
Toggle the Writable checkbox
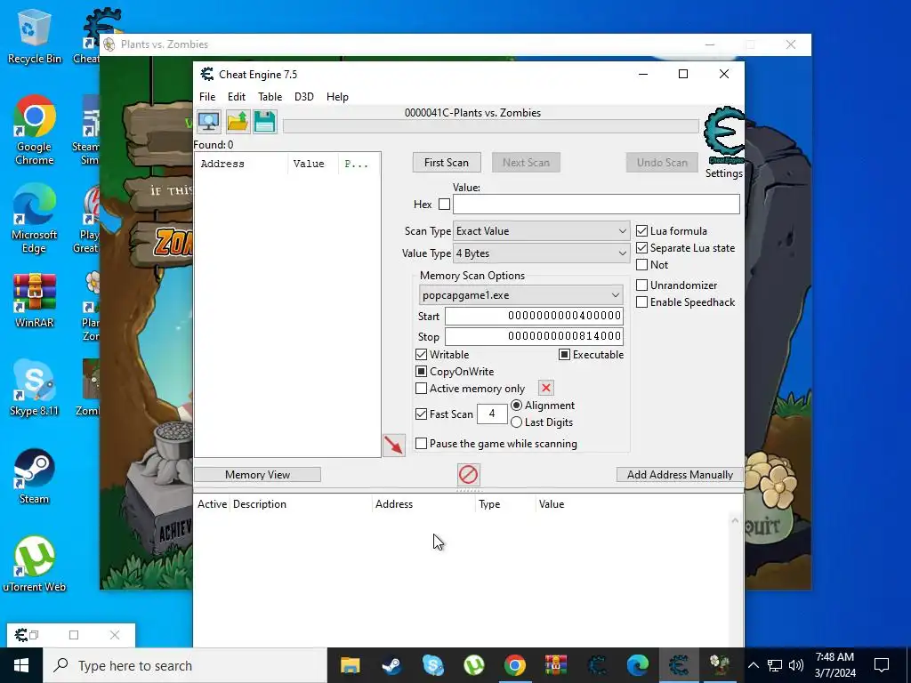(421, 354)
